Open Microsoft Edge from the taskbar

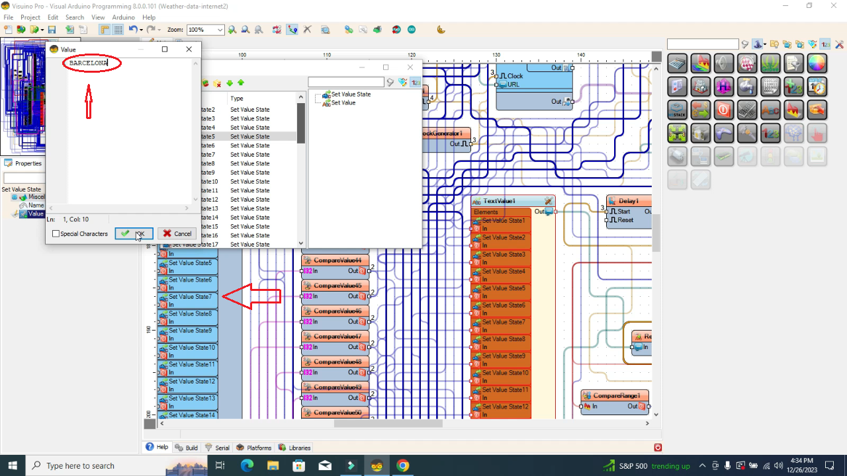tap(247, 465)
